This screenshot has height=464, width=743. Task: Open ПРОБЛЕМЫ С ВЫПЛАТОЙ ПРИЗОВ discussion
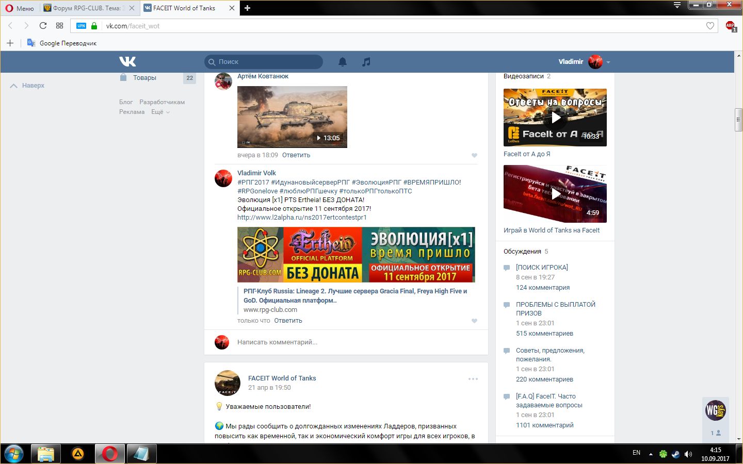[x=556, y=309]
